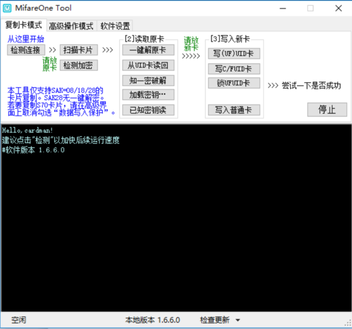Viewport: 352px width, 329px height.
Task: Select the 复制卡模式 tab
Action: coord(23,25)
